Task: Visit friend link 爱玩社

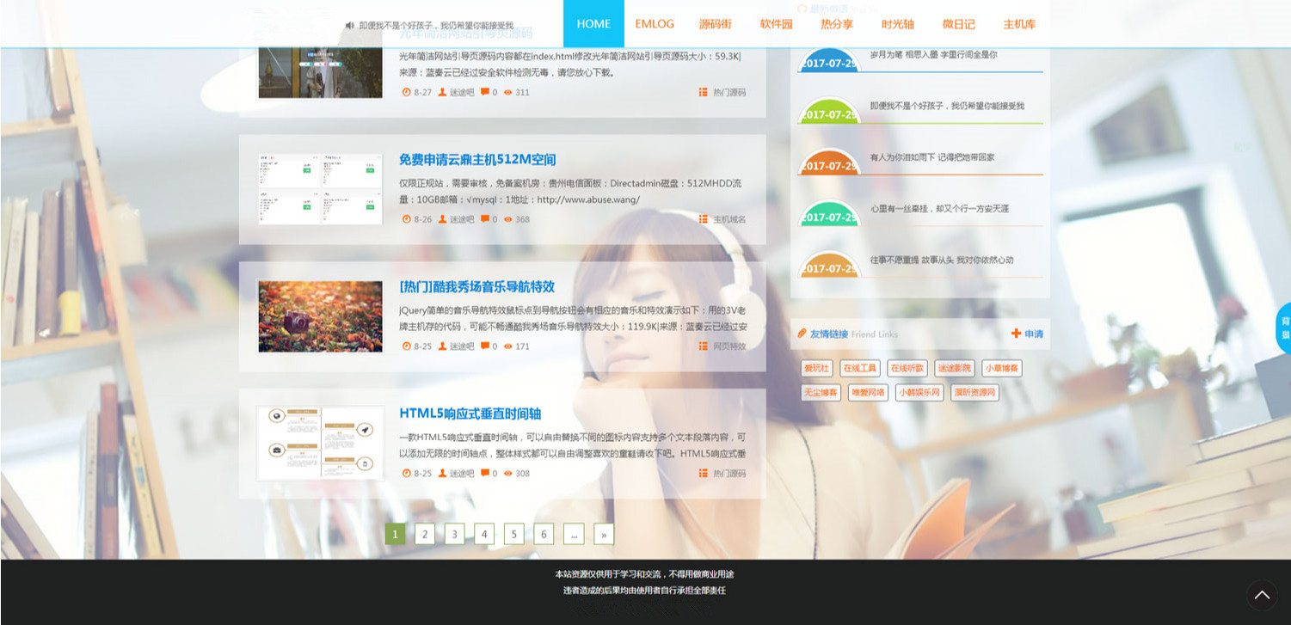Action: click(x=816, y=368)
